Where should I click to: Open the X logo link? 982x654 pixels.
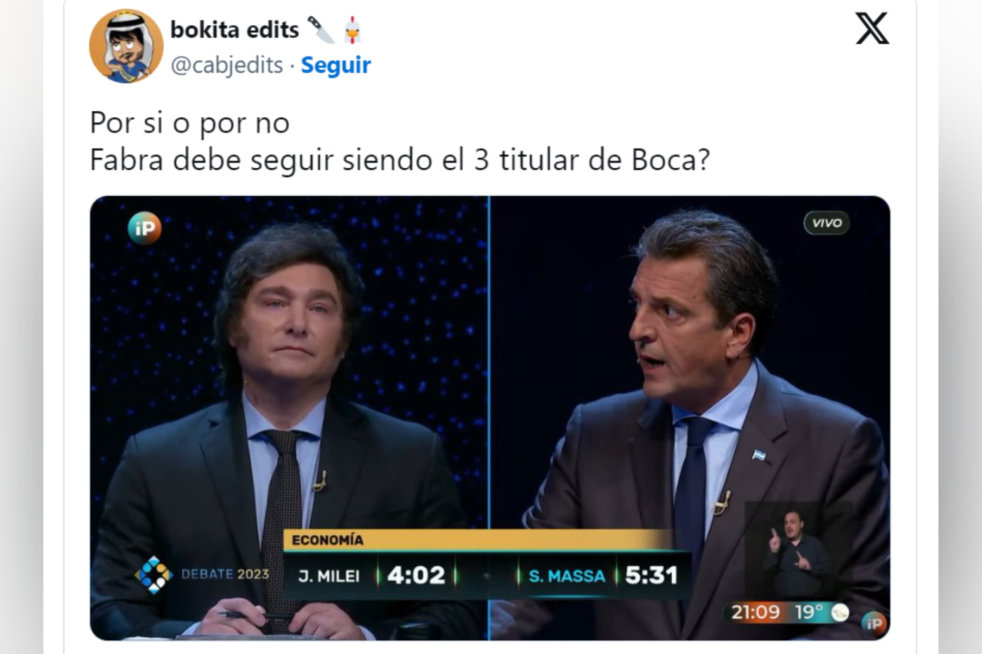872,28
